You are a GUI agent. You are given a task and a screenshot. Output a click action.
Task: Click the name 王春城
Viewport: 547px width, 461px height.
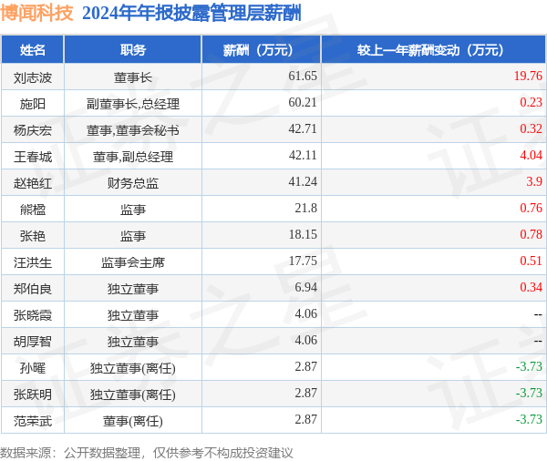click(x=33, y=157)
